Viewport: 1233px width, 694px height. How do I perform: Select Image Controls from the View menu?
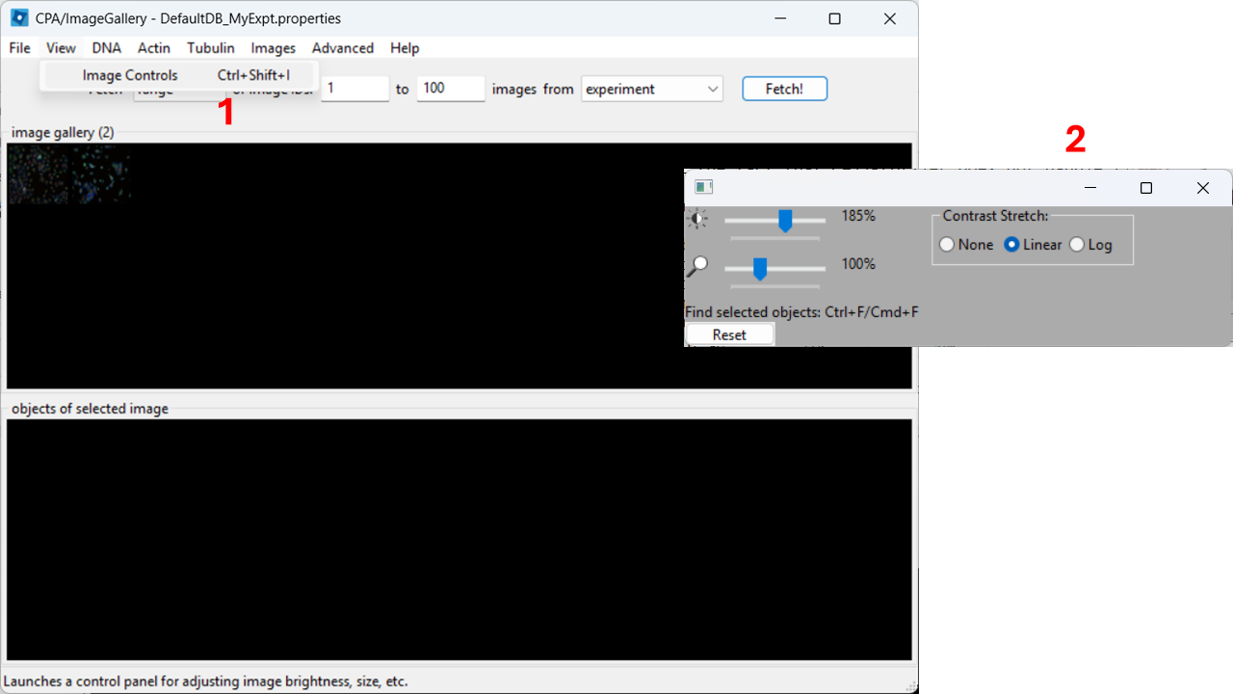coord(129,74)
